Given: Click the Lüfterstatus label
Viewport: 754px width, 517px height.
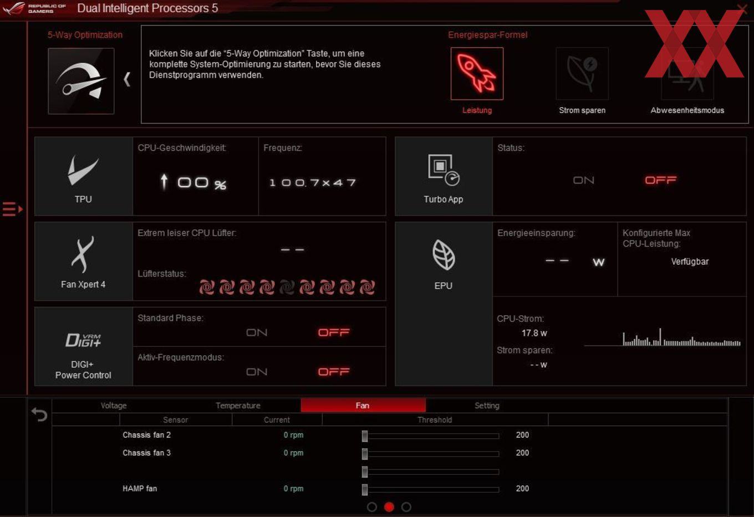Looking at the screenshot, I should [x=162, y=274].
